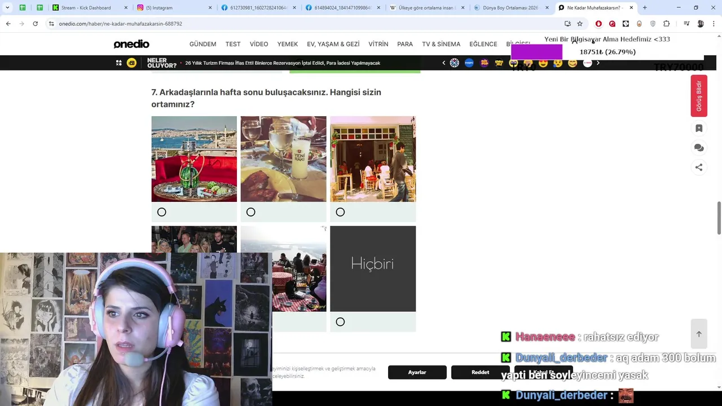Viewport: 722px width, 406px height.
Task: Click the next arrow on ticker channel list
Action: pyautogui.click(x=598, y=63)
